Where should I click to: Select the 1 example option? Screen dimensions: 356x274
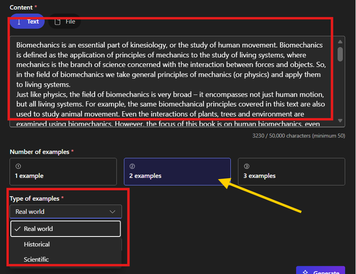point(63,171)
